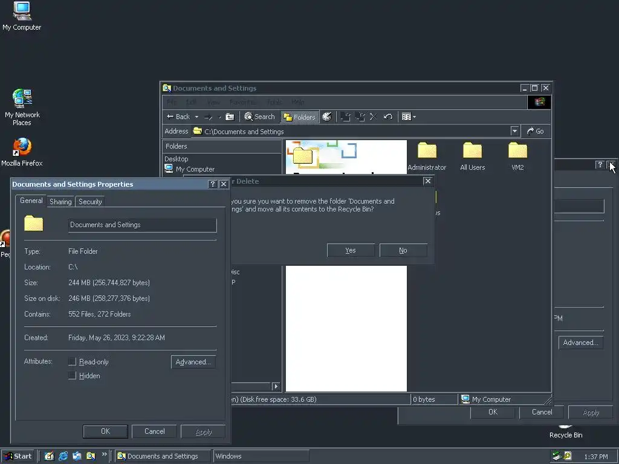
Task: Select My Computer in the Folders tree
Action: click(190, 169)
